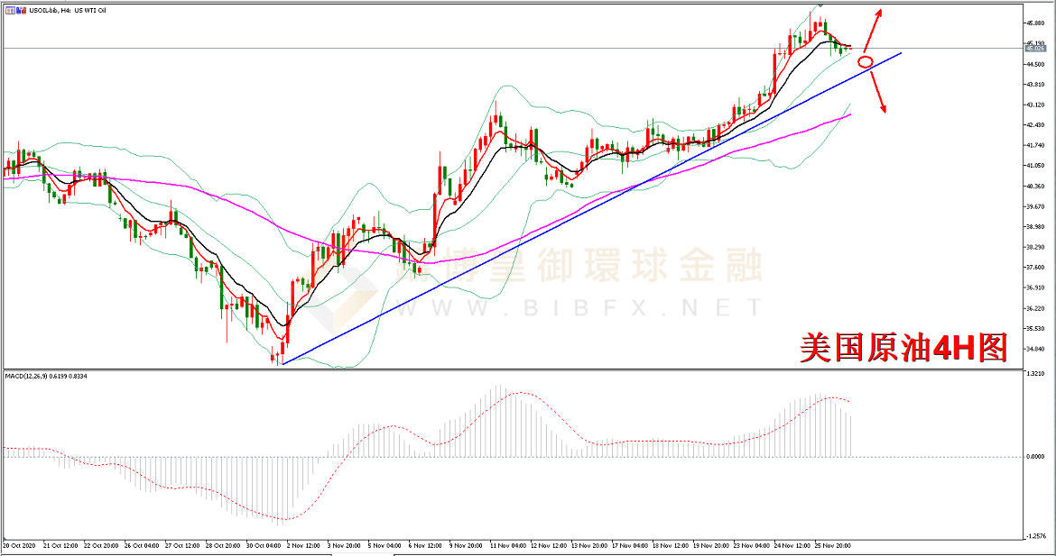Click the current price label 45.026
The width and height of the screenshot is (1056, 556).
tap(1038, 48)
